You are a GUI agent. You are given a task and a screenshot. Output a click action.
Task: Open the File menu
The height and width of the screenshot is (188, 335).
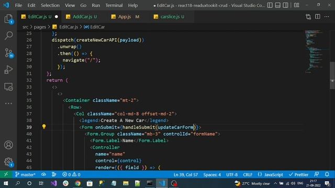tap(18, 5)
